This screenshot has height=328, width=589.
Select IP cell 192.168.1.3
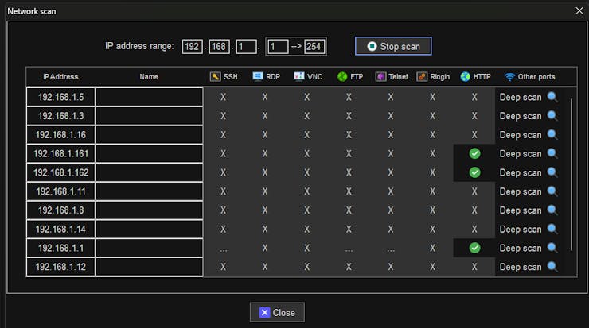(x=60, y=116)
